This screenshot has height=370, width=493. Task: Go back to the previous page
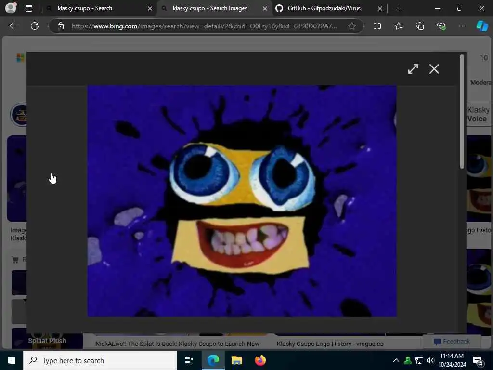pos(13,26)
